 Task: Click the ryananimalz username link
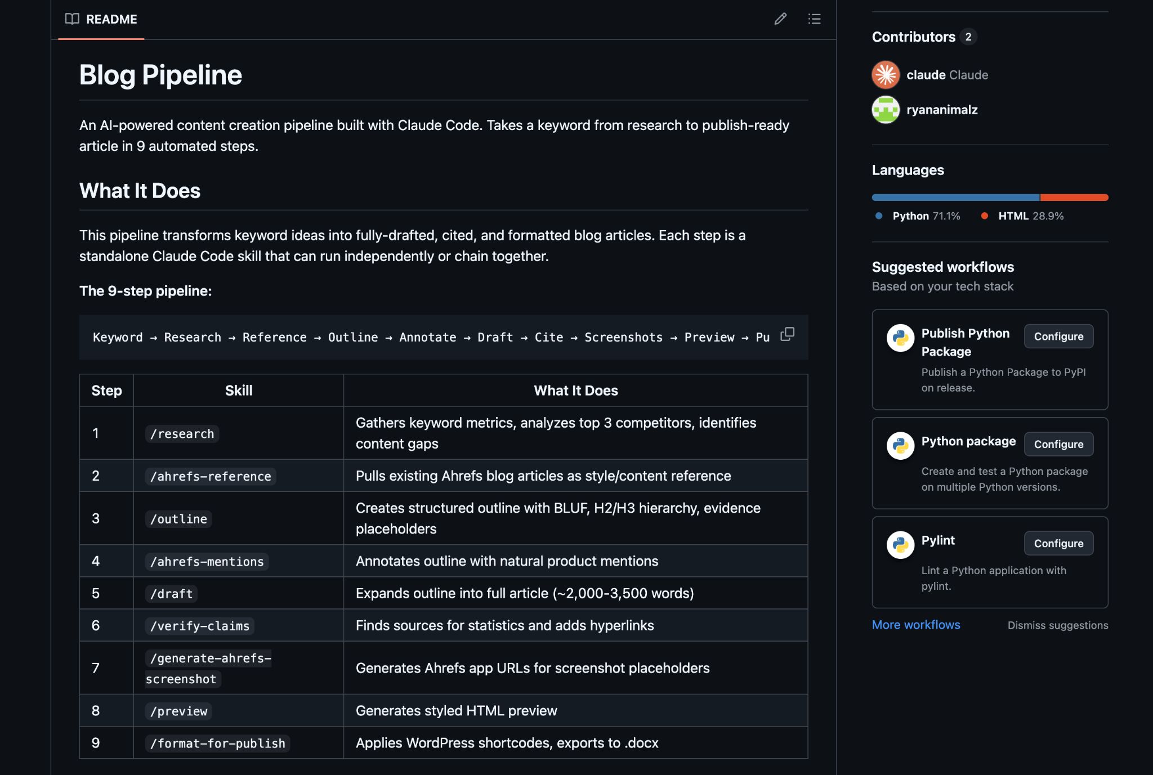point(941,110)
